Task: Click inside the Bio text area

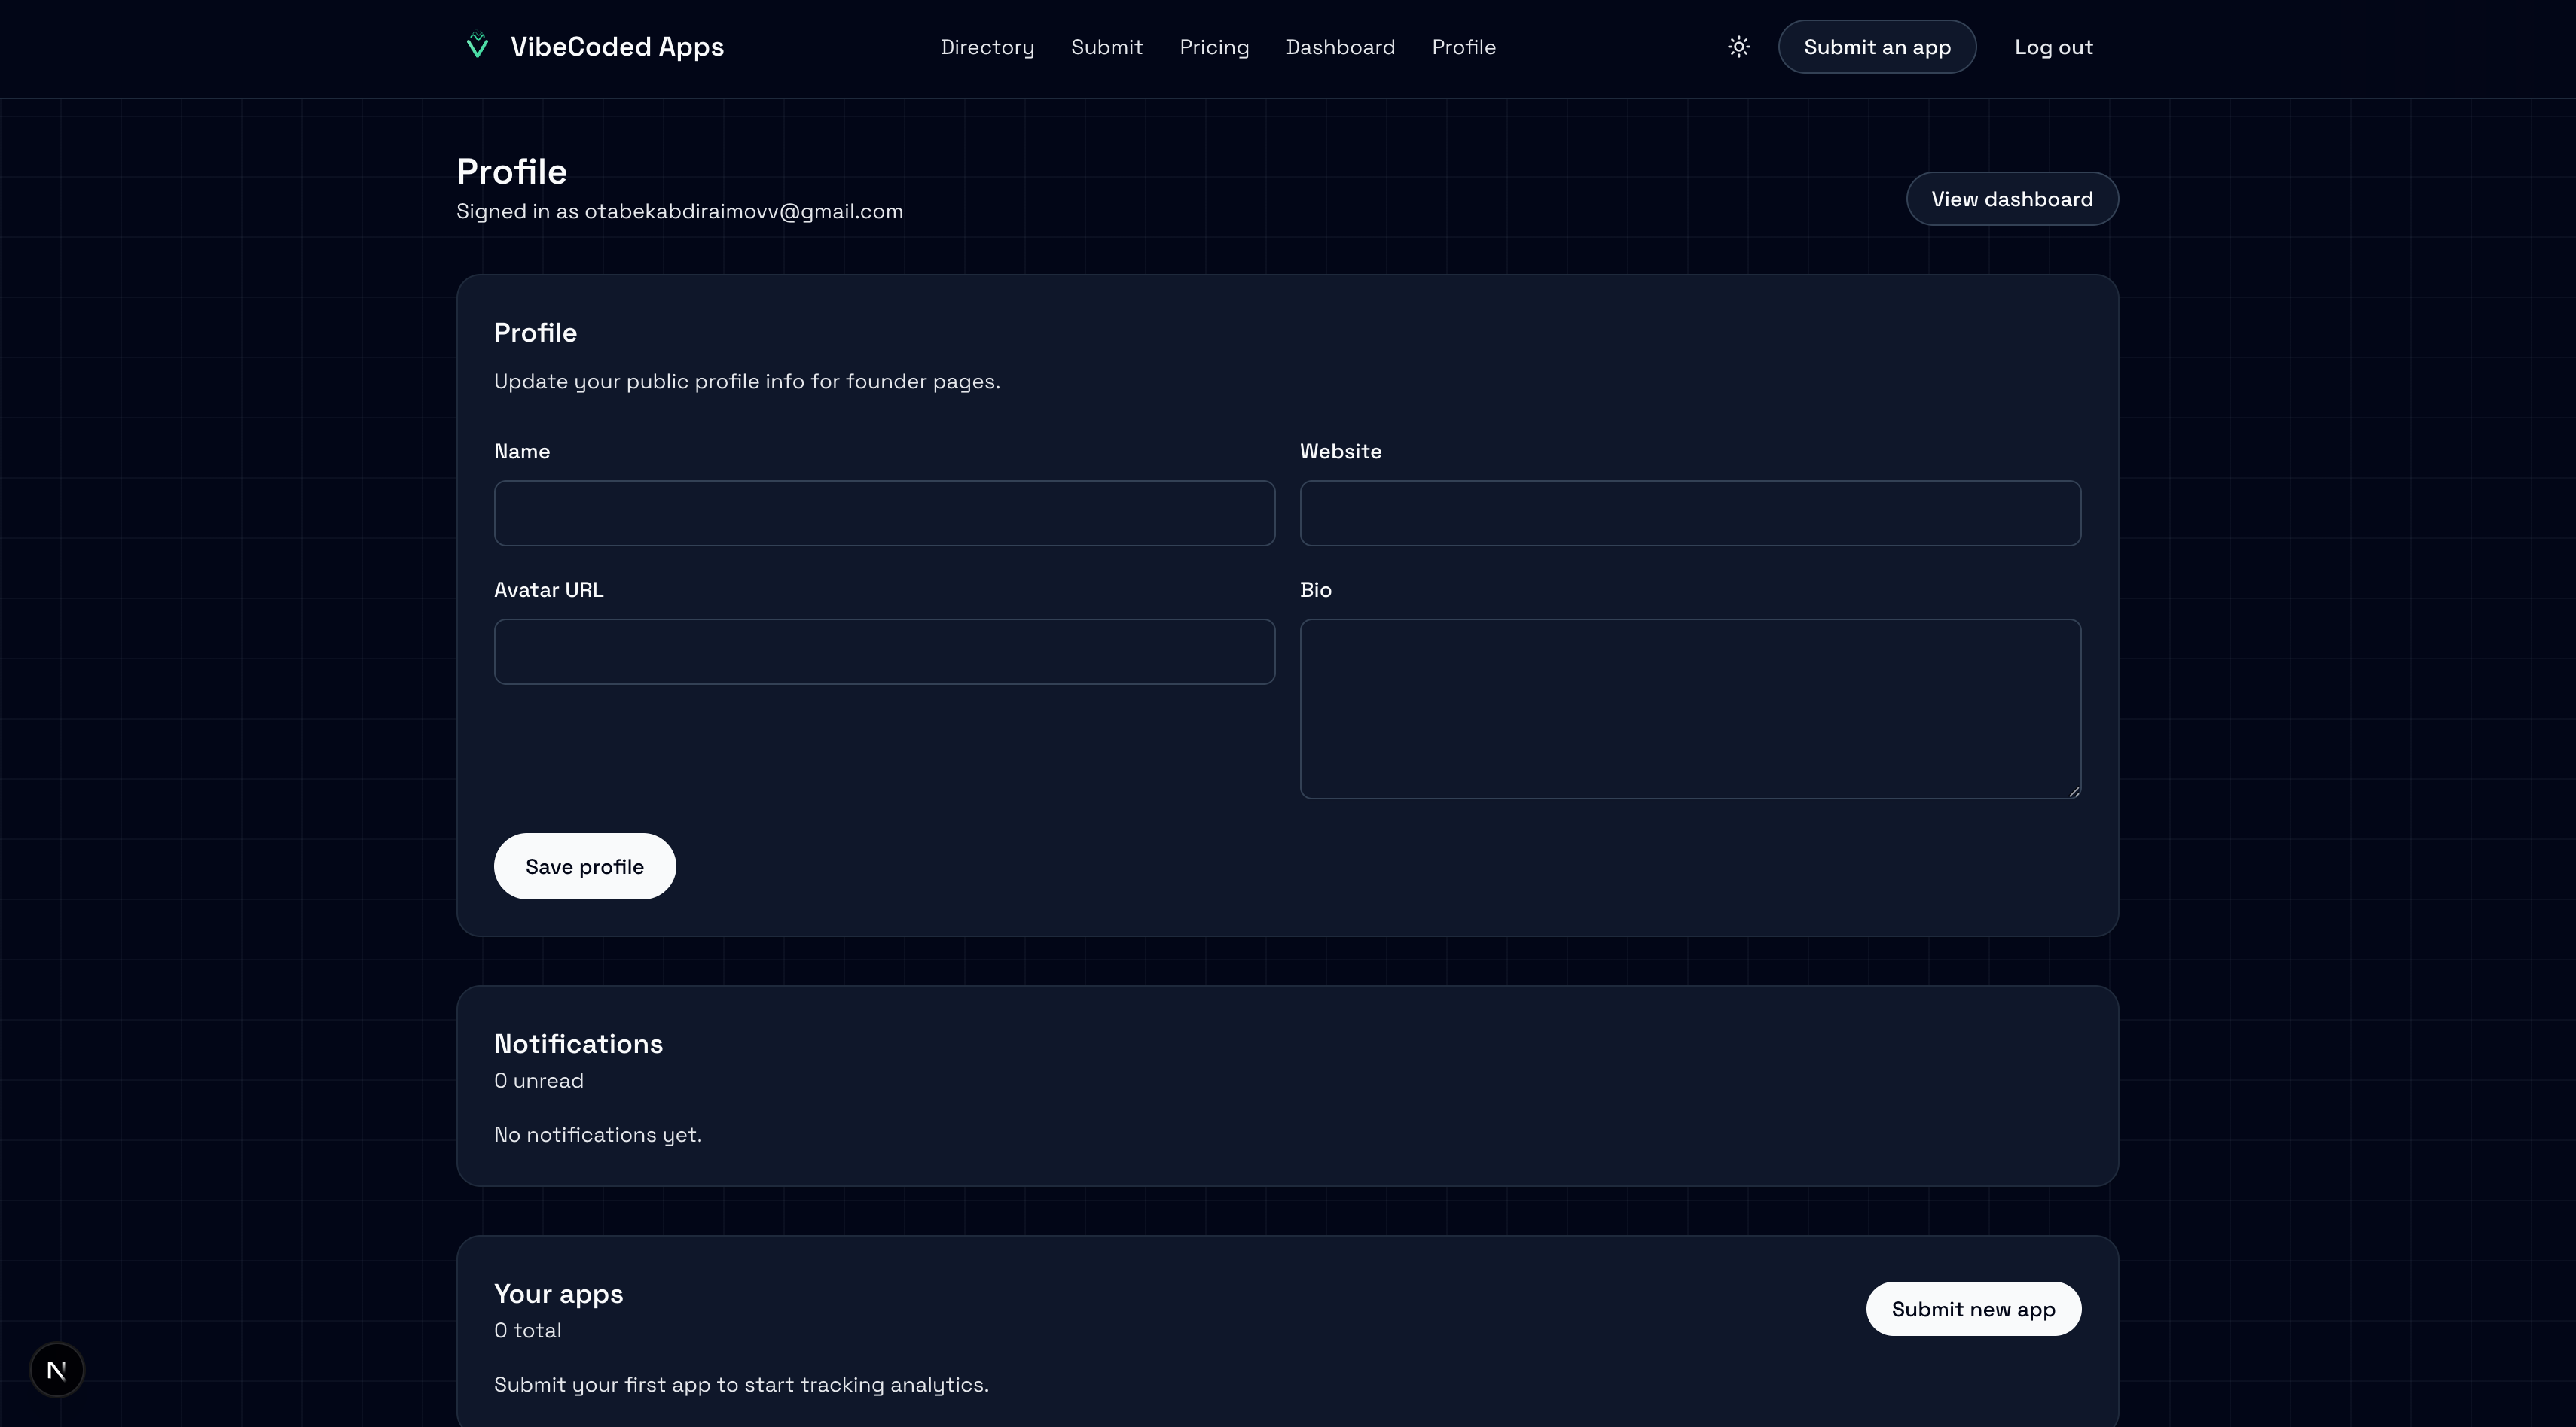Action: [1690, 708]
